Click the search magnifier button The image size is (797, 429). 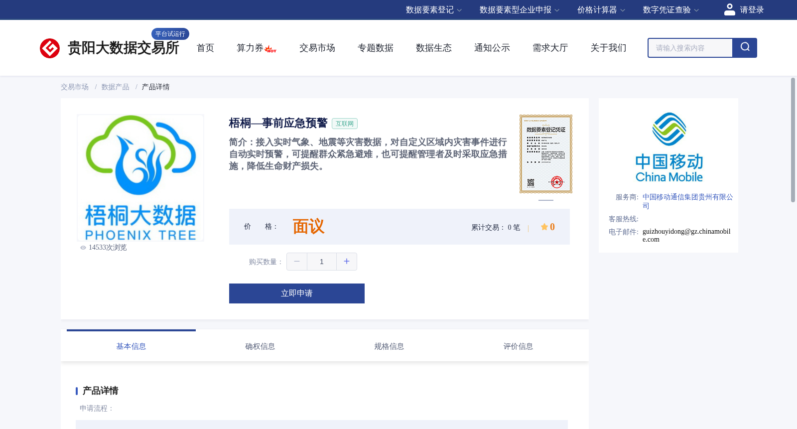point(745,48)
